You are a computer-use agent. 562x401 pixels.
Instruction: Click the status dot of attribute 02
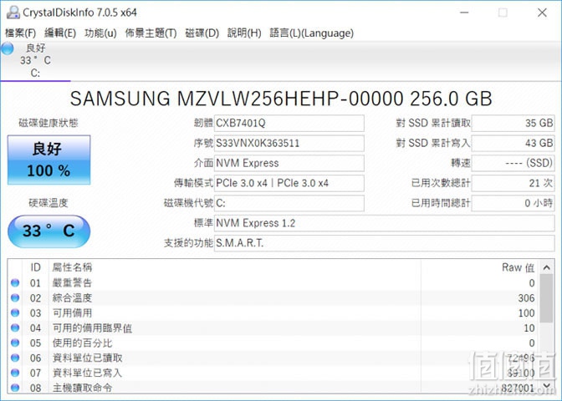click(x=15, y=298)
